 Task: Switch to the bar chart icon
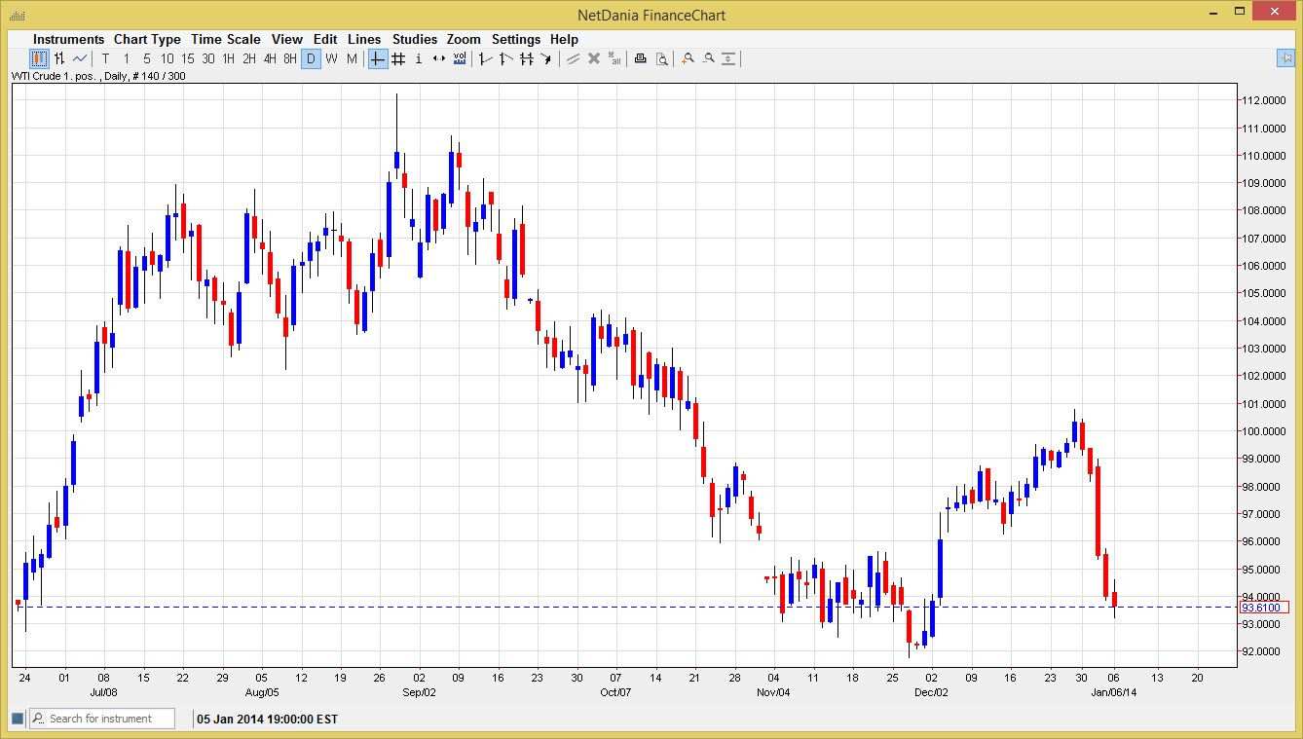[x=58, y=58]
